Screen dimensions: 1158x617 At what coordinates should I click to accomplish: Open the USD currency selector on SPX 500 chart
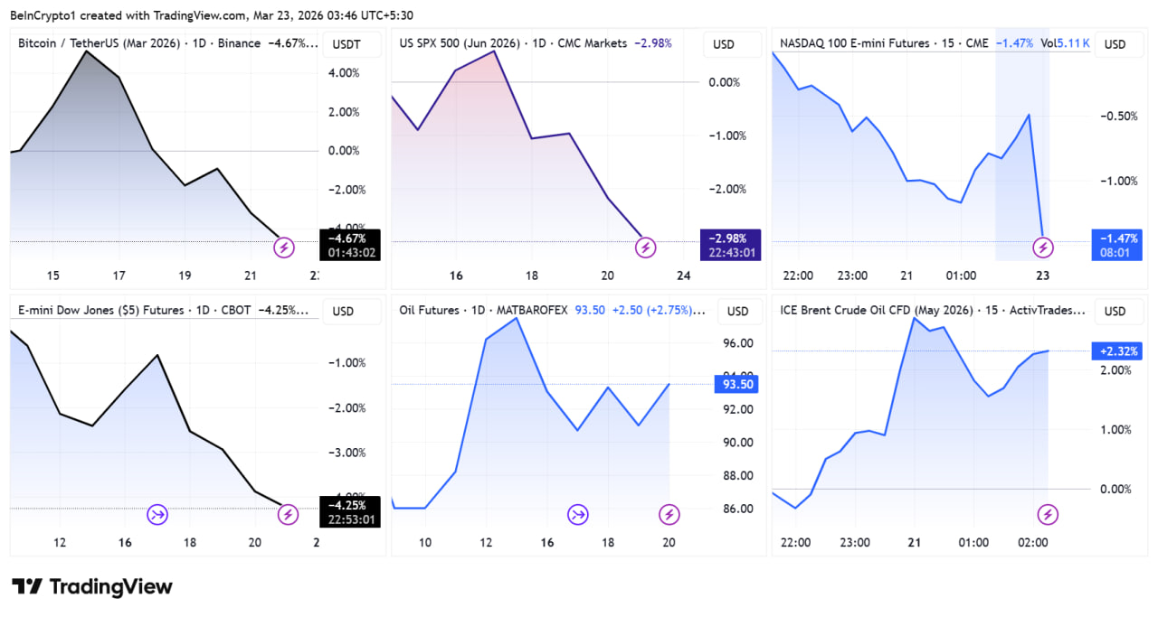724,44
